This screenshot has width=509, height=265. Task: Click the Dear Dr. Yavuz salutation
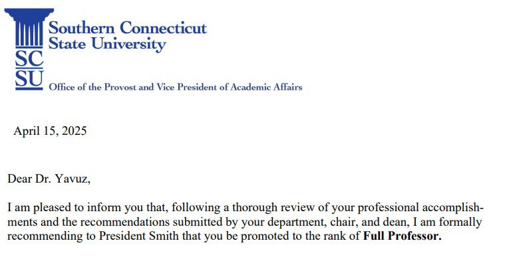pyautogui.click(x=49, y=179)
